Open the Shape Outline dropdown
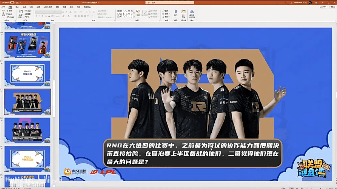The height and width of the screenshot is (189, 337). coord(153,14)
